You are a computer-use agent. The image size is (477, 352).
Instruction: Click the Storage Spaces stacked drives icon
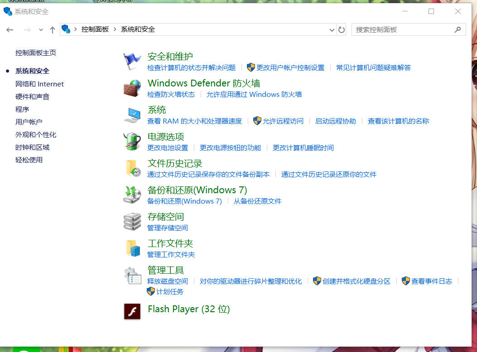pos(132,221)
